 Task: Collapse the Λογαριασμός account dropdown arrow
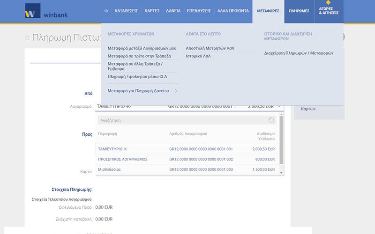click(279, 106)
